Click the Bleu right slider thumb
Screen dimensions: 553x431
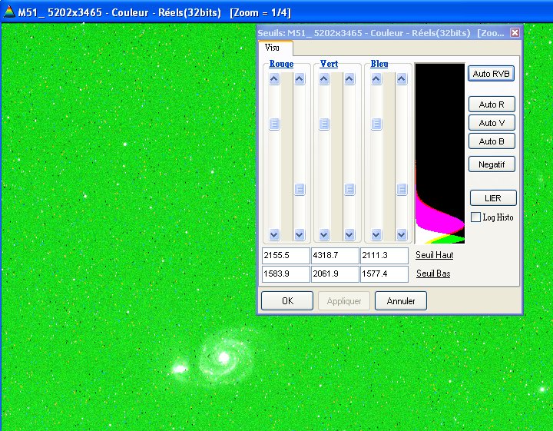(x=401, y=190)
